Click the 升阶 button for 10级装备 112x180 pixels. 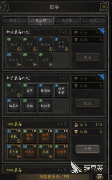[88, 149]
